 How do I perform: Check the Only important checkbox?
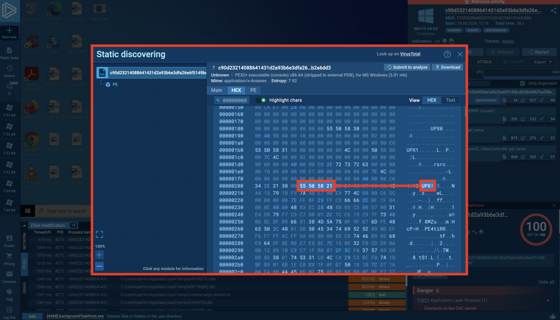click(522, 83)
